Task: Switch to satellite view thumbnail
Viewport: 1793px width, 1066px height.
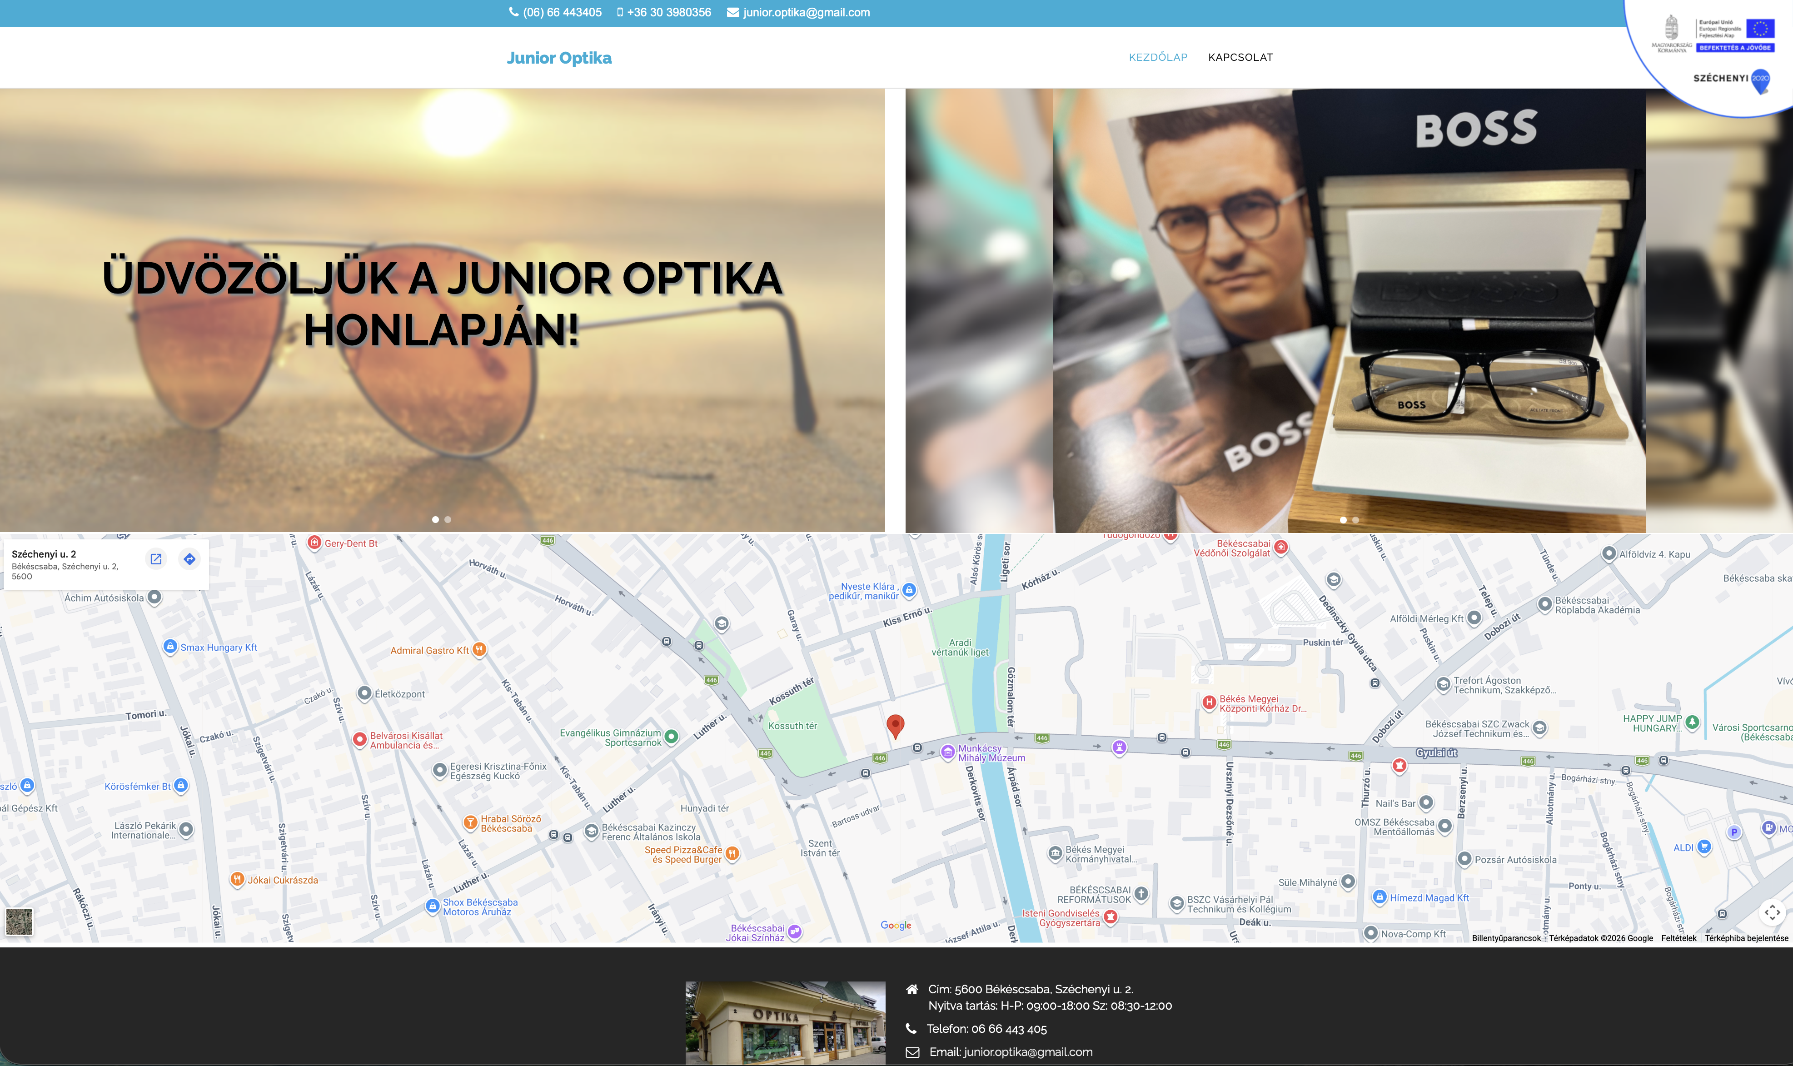Action: 20,921
